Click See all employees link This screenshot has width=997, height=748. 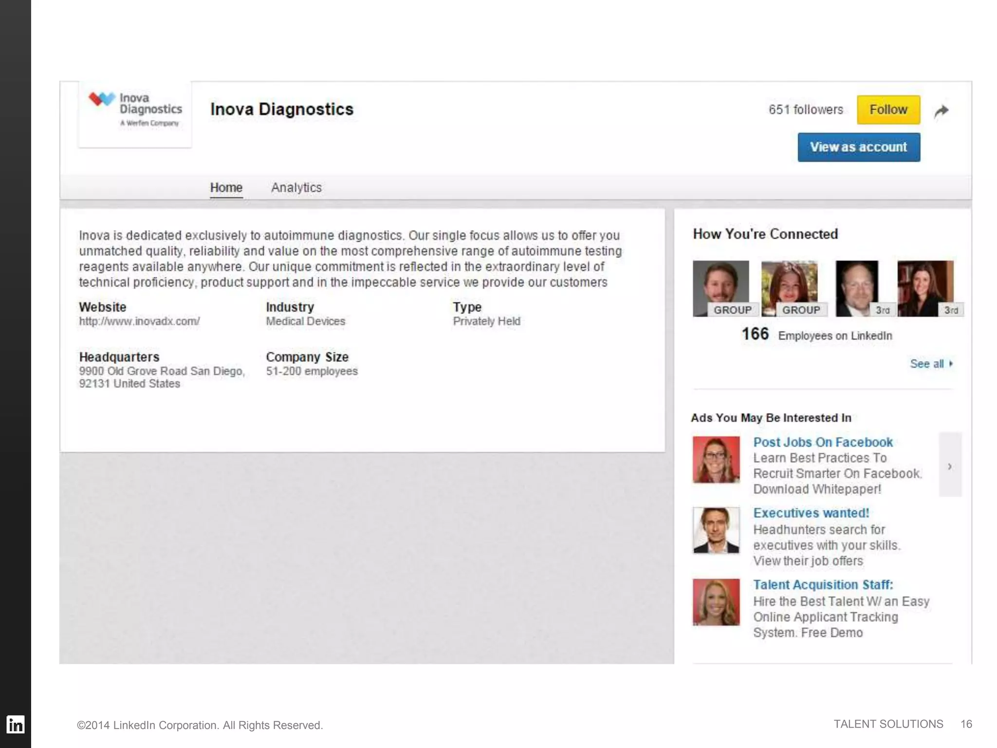931,364
